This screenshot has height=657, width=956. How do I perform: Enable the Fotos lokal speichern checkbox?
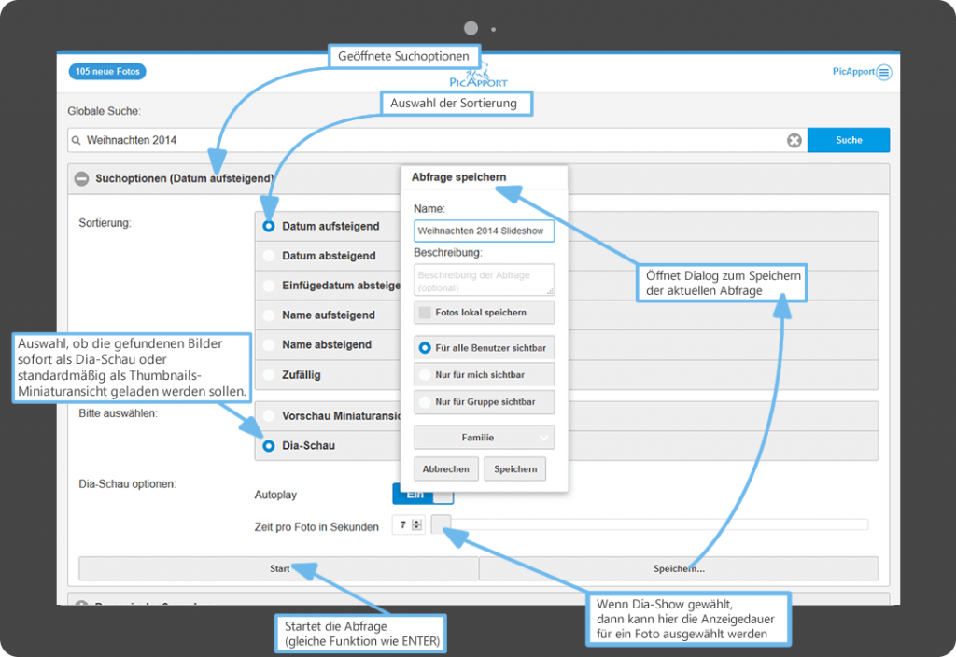click(x=426, y=313)
